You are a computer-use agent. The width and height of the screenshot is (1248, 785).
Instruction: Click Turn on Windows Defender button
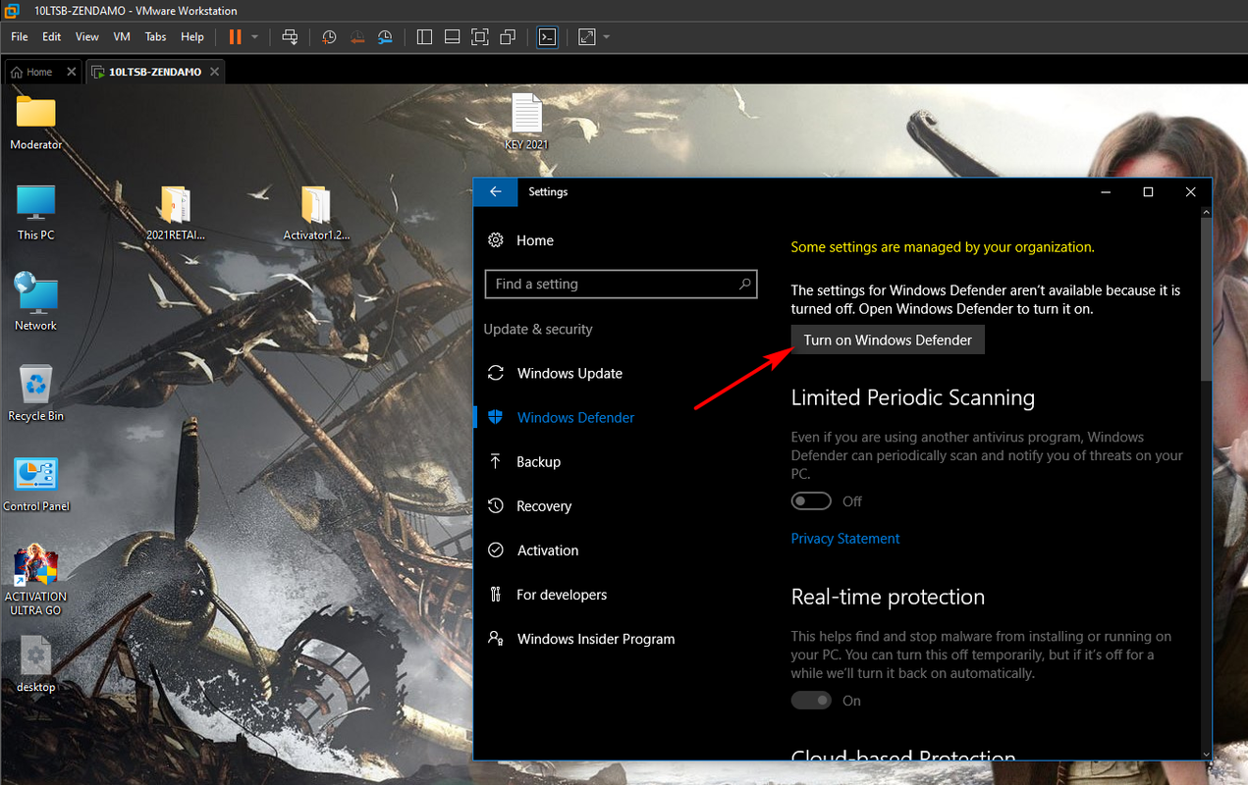pyautogui.click(x=888, y=340)
